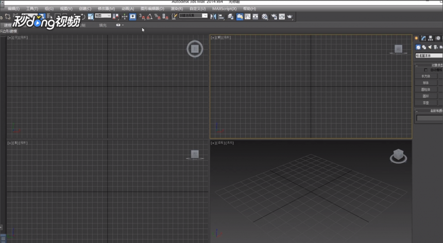Click the object name input field

[x=430, y=118]
